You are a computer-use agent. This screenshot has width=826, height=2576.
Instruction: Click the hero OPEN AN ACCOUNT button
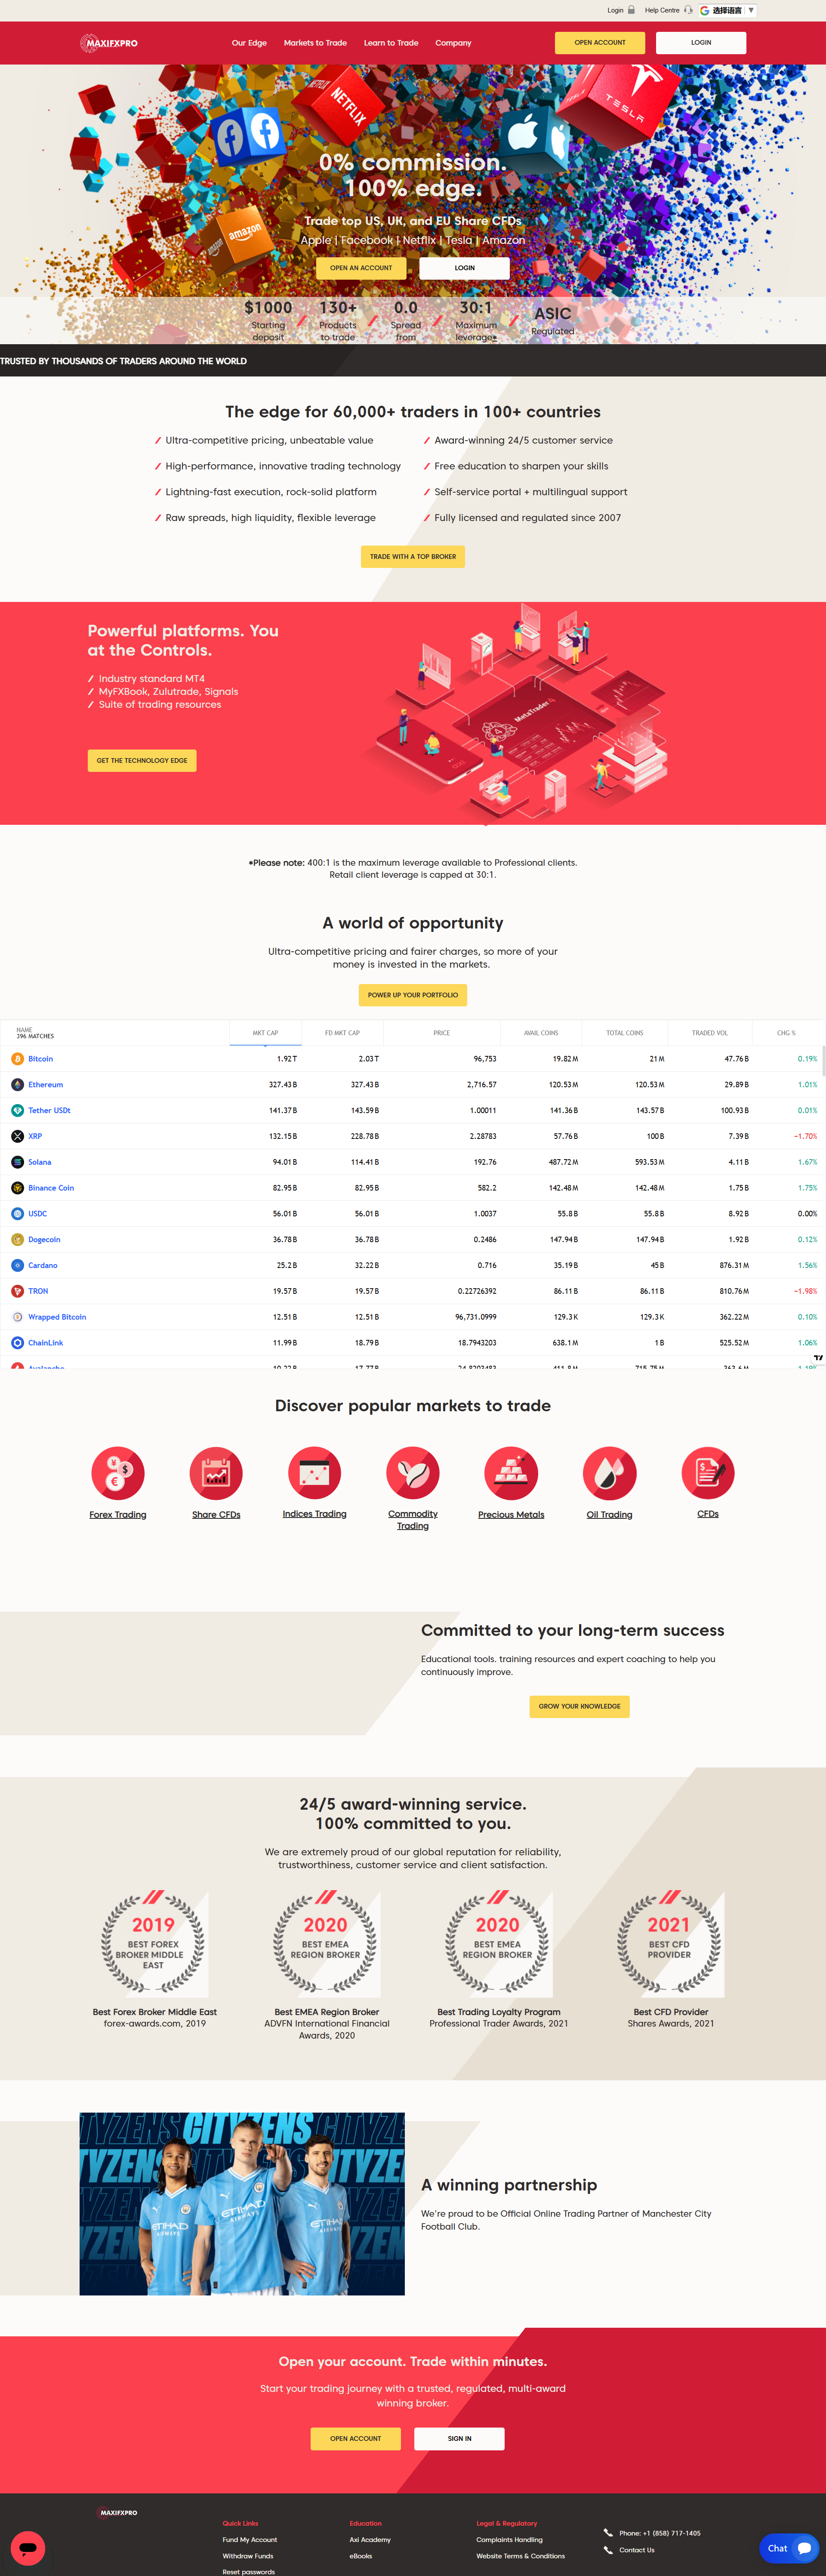[361, 268]
